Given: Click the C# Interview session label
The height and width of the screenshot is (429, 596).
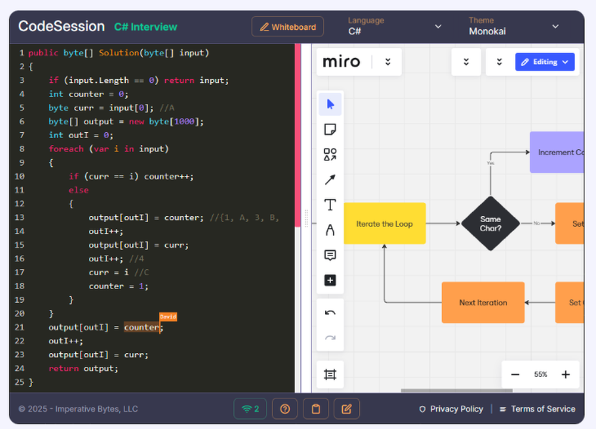Looking at the screenshot, I should coord(145,27).
